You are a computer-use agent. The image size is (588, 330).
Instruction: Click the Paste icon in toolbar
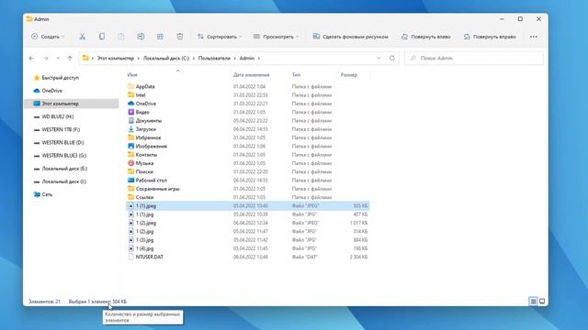point(121,37)
